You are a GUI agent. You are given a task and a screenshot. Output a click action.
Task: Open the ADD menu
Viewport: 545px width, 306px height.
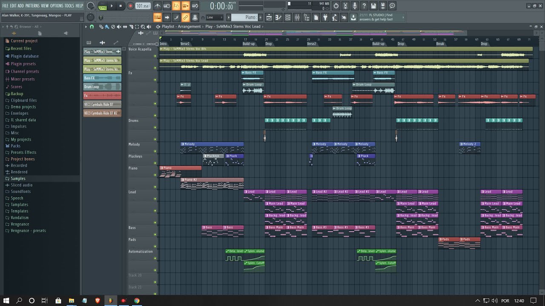21,6
